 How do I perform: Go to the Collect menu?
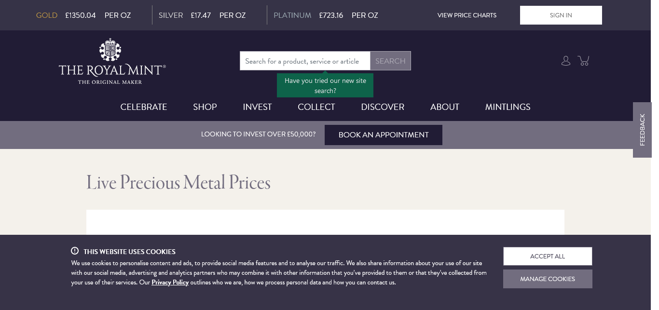coord(316,107)
